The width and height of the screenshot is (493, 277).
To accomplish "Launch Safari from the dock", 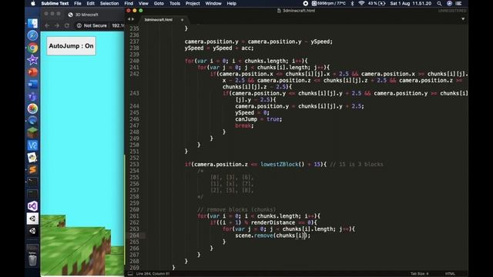I will click(x=32, y=35).
